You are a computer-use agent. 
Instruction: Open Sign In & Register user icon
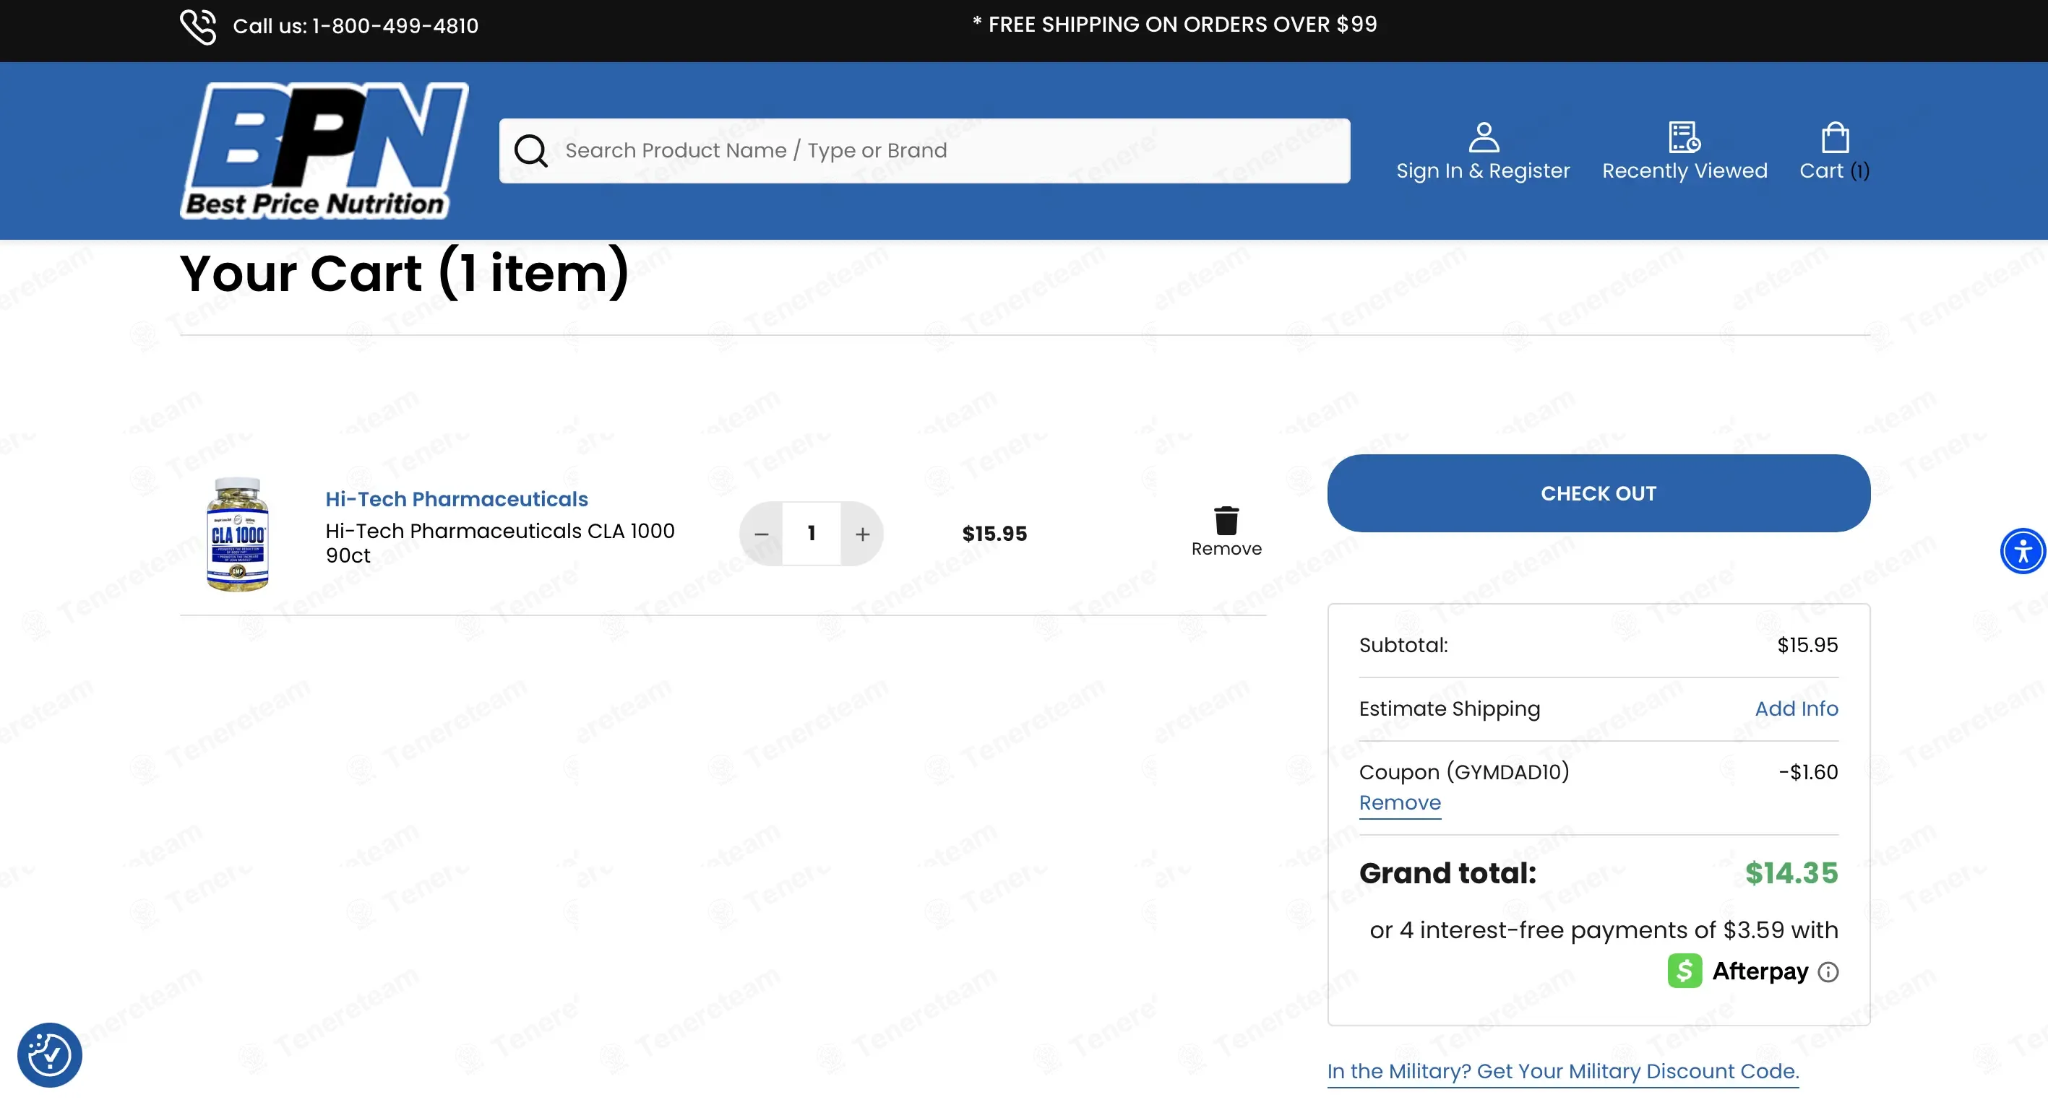(1484, 136)
